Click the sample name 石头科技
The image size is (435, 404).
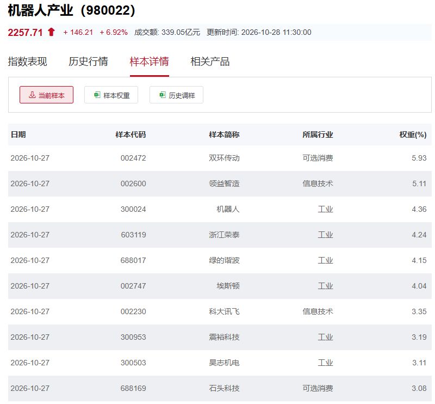[x=224, y=388]
